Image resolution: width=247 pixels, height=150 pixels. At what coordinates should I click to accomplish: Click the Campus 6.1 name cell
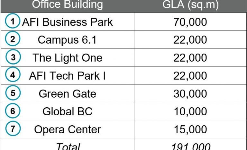tap(67, 40)
